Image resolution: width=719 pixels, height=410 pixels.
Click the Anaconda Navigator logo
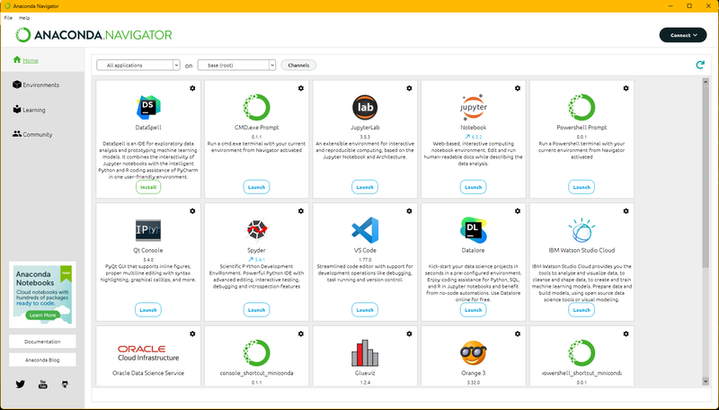pos(94,35)
